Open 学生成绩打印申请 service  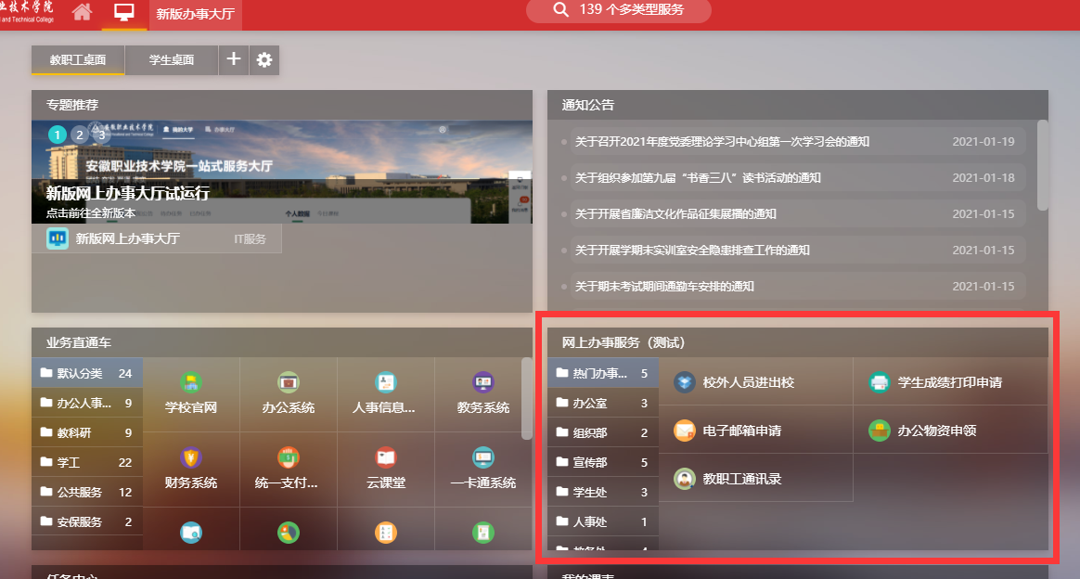[x=950, y=381]
